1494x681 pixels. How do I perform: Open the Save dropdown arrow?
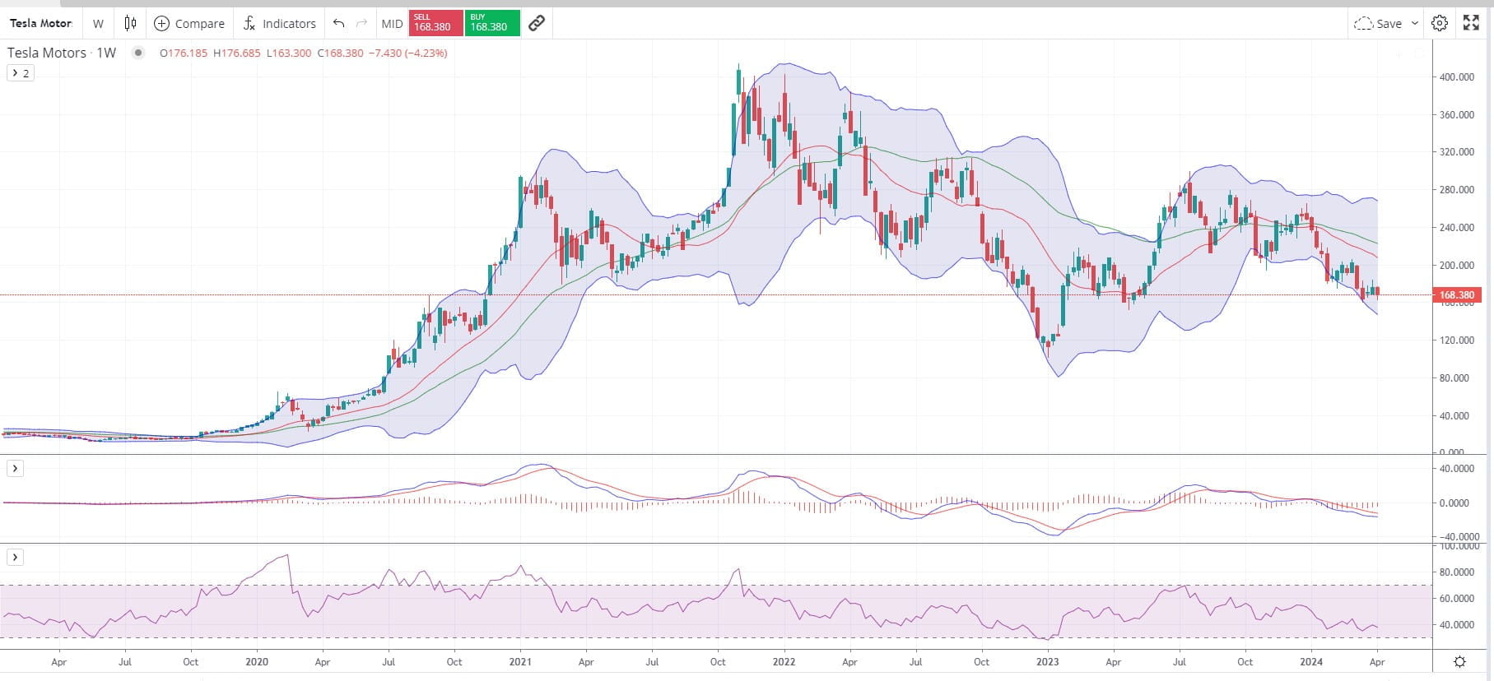pos(1415,23)
